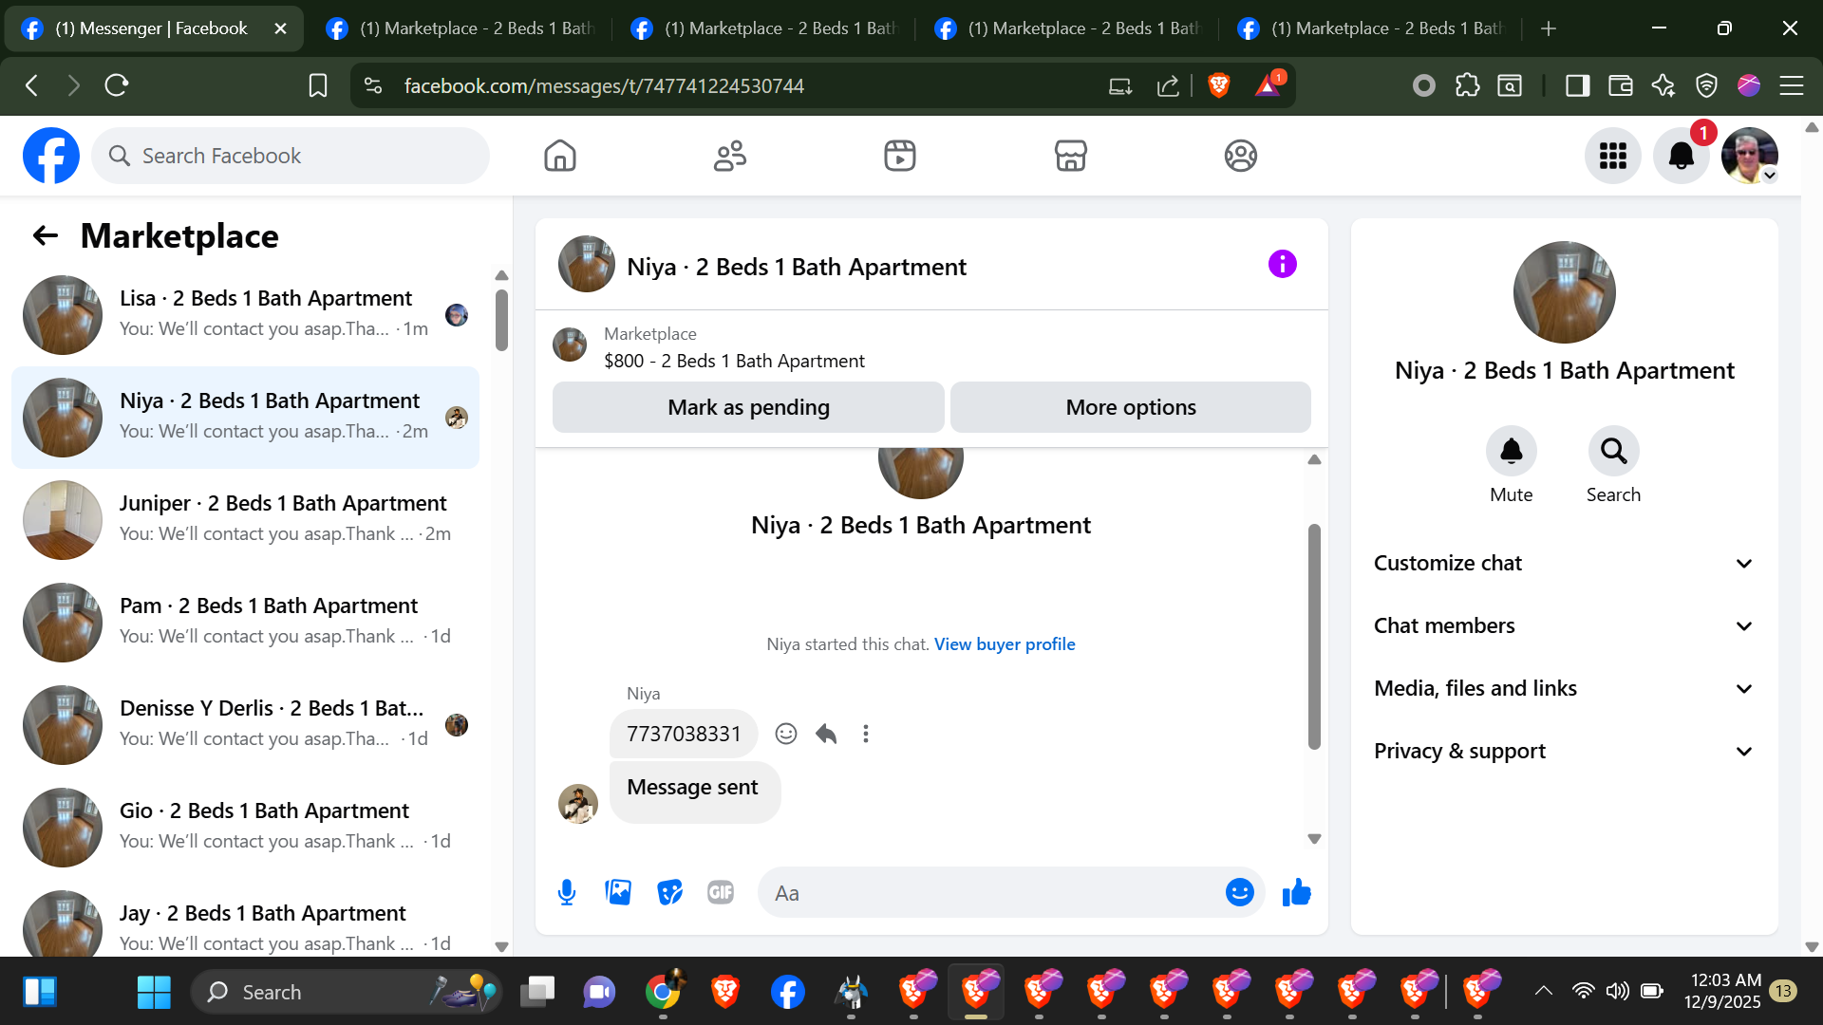This screenshot has height=1025, width=1823.
Task: Show hidden system tray icons
Action: tap(1544, 992)
